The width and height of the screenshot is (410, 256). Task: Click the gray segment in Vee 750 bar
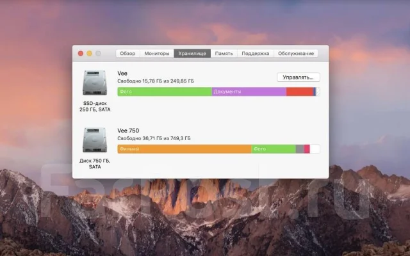[x=300, y=149]
